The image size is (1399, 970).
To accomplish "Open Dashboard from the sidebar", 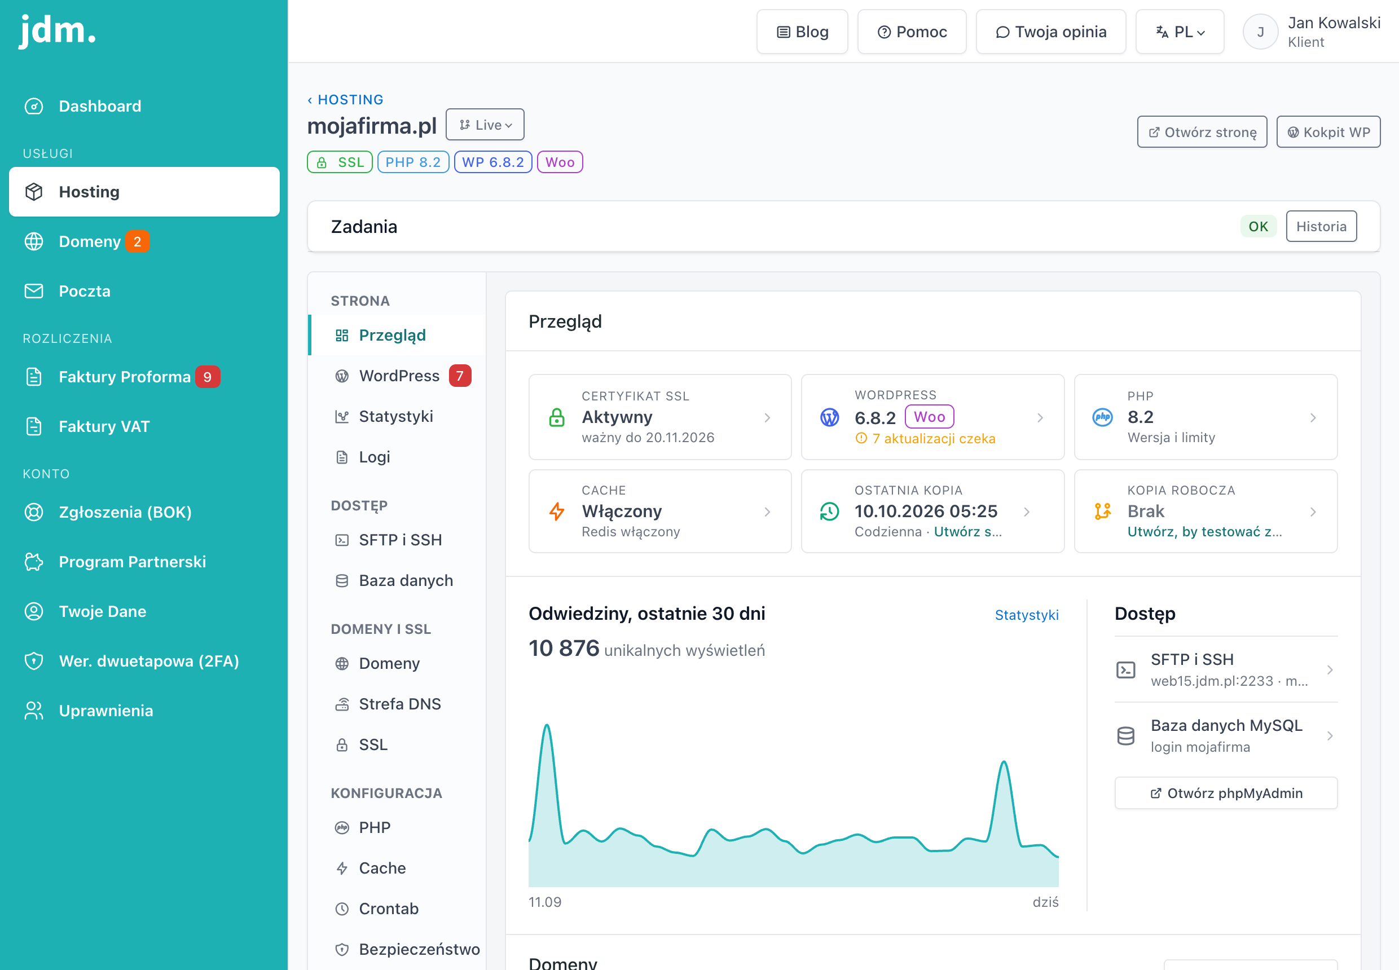I will pyautogui.click(x=144, y=107).
